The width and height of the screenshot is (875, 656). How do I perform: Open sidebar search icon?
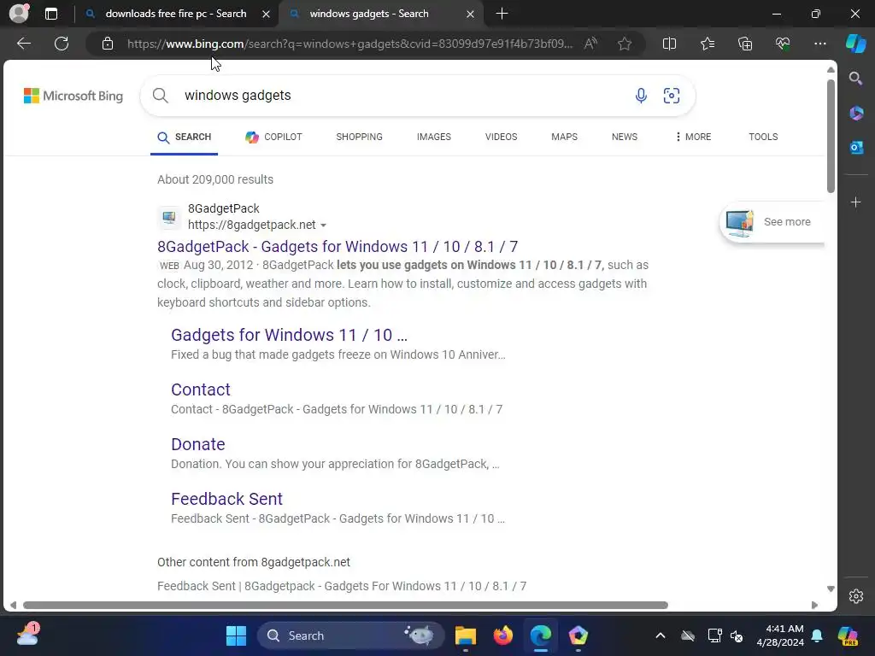coord(855,79)
